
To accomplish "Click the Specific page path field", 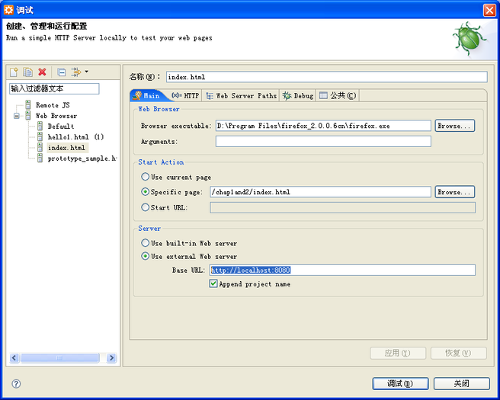I will coord(320,192).
